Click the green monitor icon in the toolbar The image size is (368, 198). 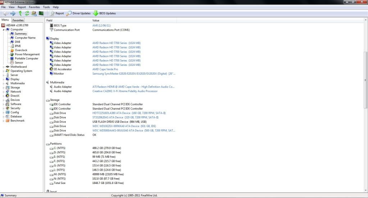click(41, 13)
